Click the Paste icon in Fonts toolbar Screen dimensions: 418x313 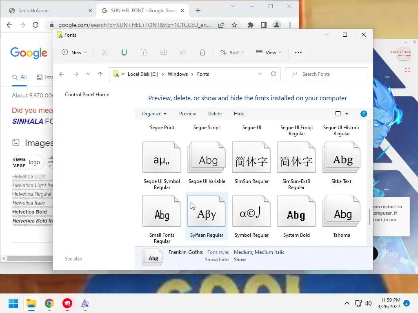click(x=144, y=53)
